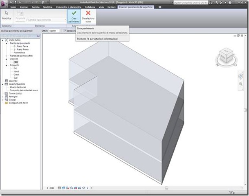Toggle the Selezione checkbox in options bar
Image resolution: width=249 pixels, height=196 pixels.
tap(65, 31)
